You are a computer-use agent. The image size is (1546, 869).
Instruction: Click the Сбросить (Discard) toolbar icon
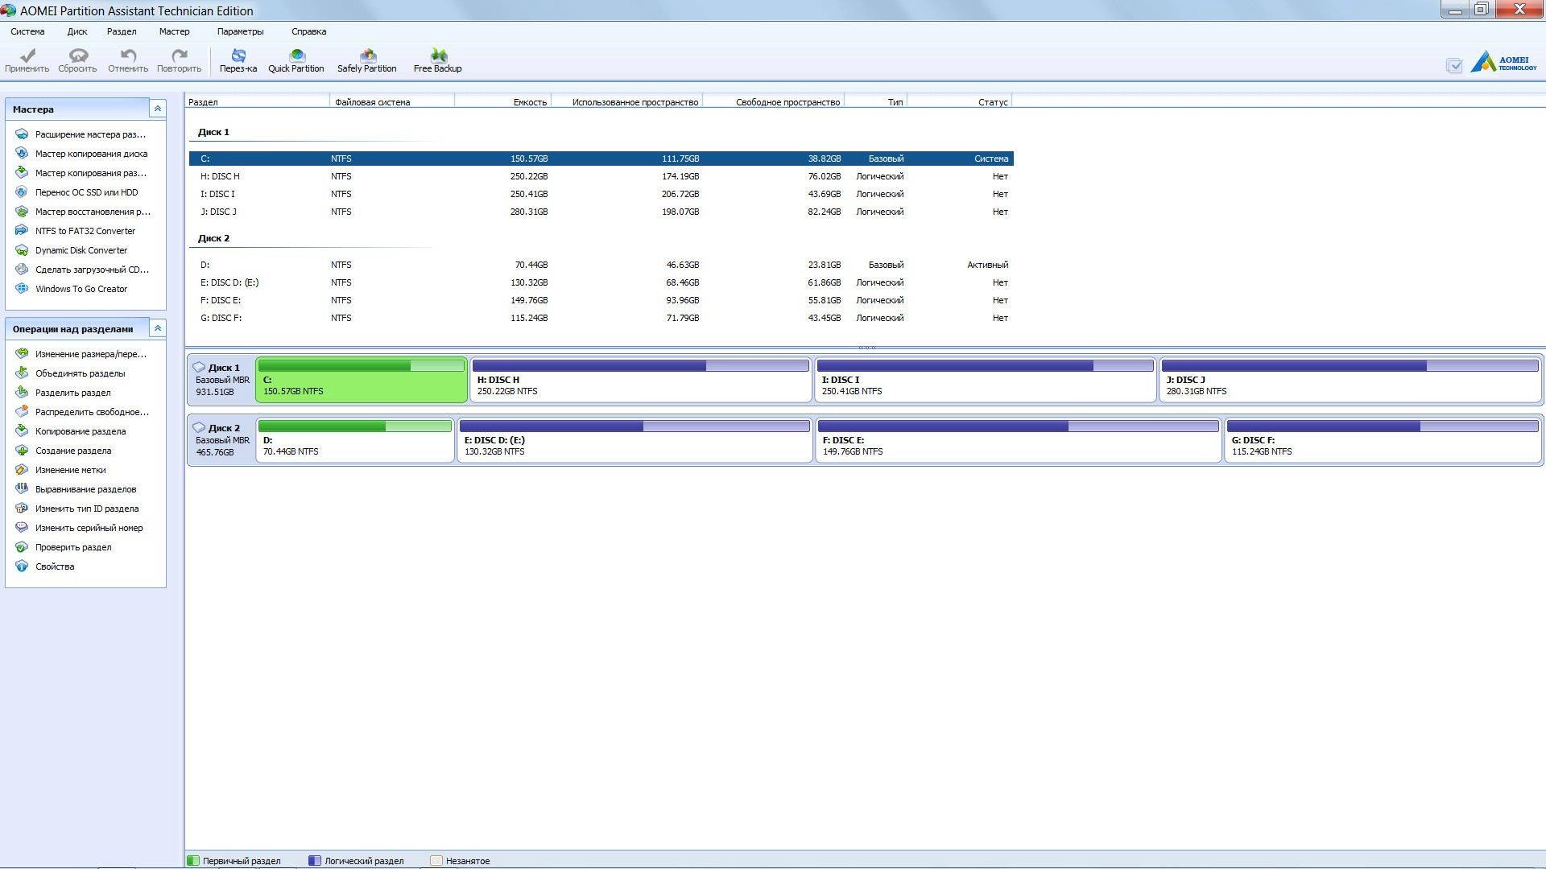coord(77,60)
